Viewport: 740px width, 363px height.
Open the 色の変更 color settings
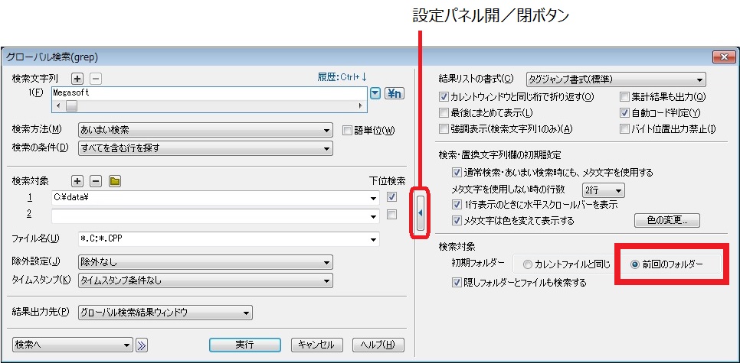pyautogui.click(x=666, y=221)
